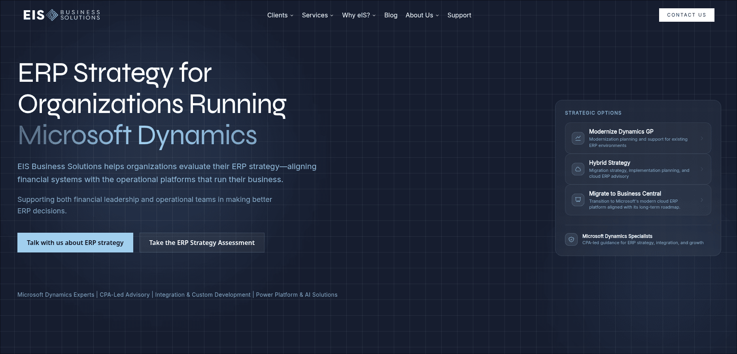737x354 pixels.
Task: Click the shield icon beside Microsoft Dynamics Specialists
Action: coord(571,239)
